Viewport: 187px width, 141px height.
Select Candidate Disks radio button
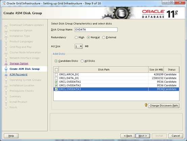coord(56,61)
